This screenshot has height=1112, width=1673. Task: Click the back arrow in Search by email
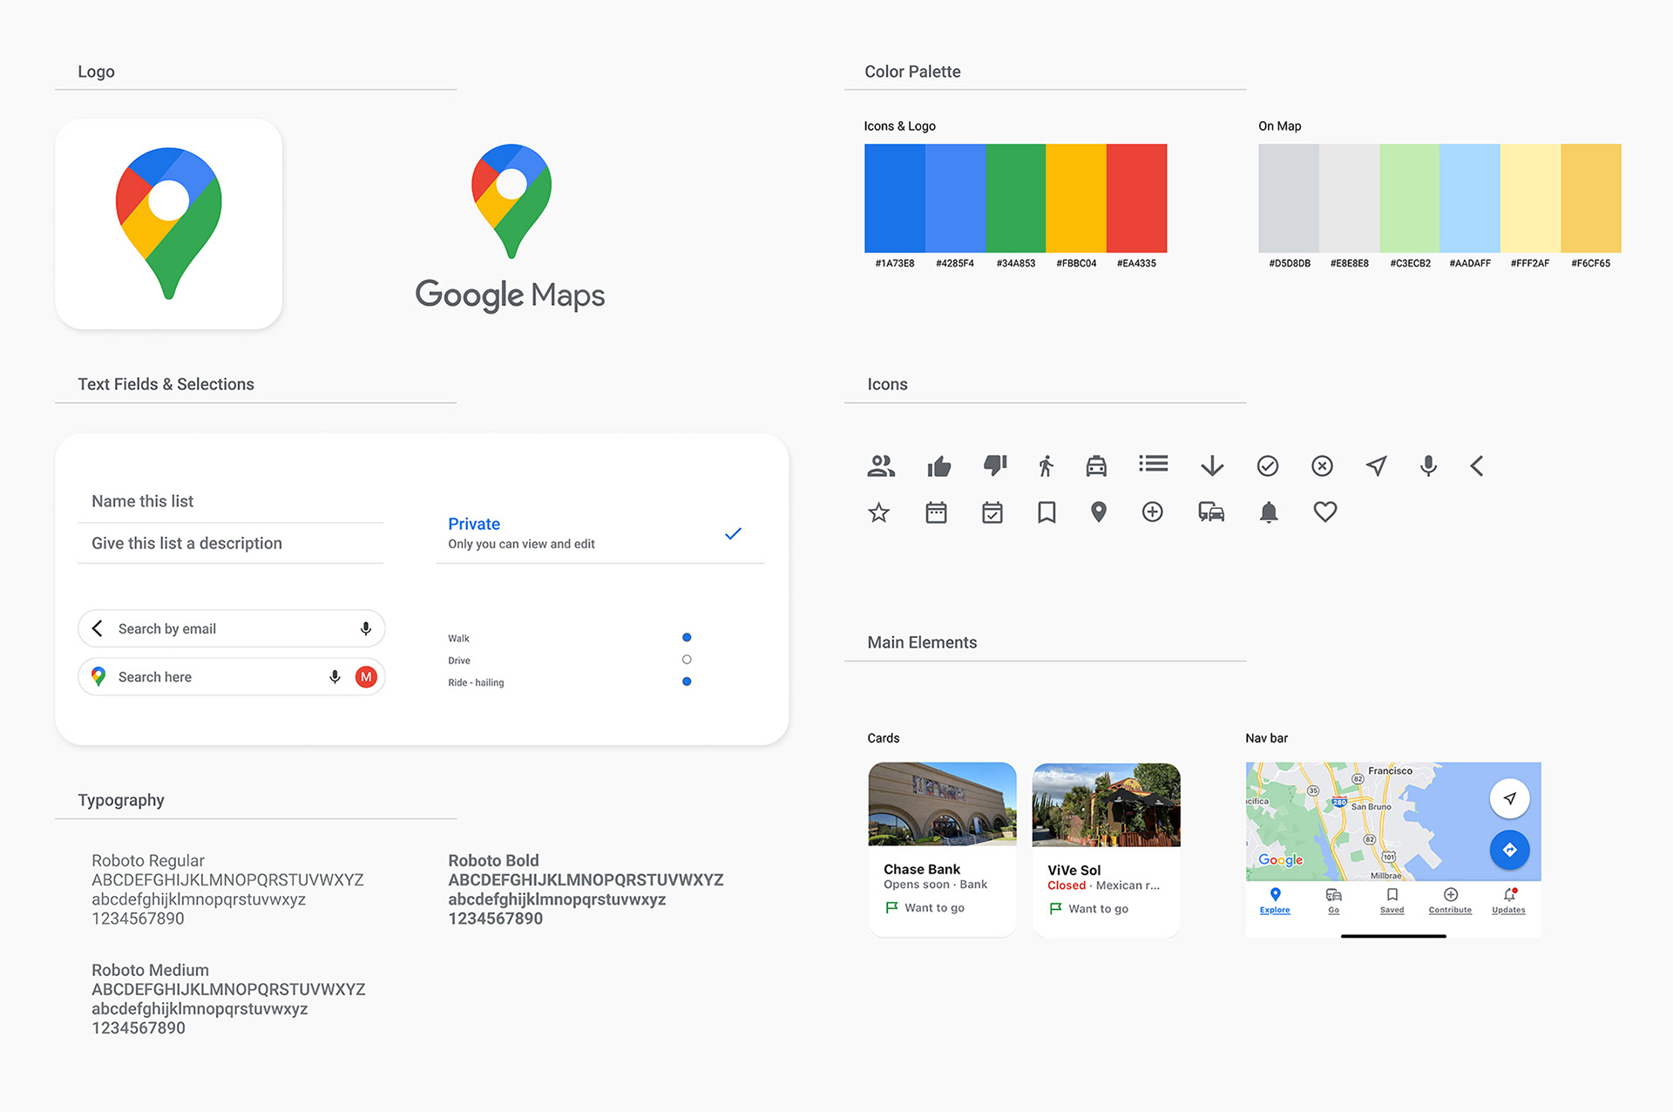pos(98,628)
